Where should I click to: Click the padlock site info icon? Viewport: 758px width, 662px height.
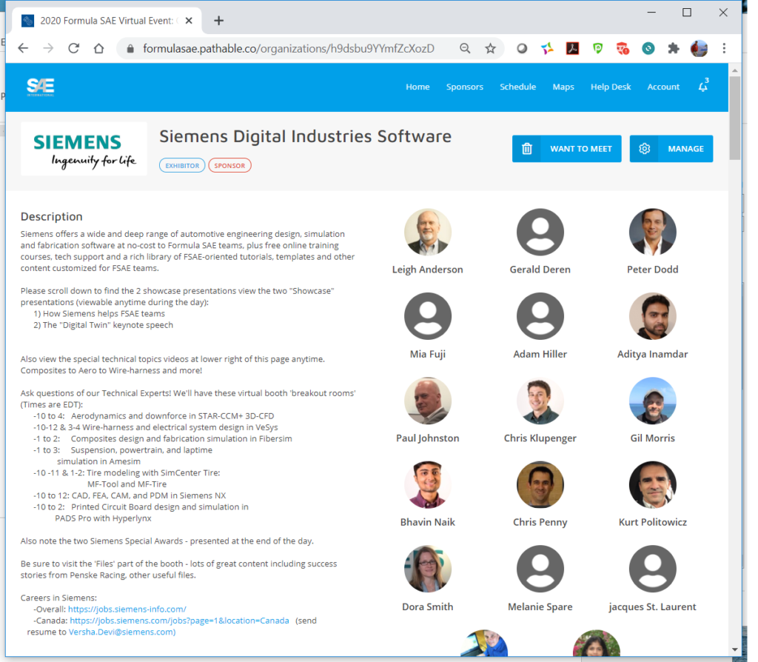click(x=130, y=49)
